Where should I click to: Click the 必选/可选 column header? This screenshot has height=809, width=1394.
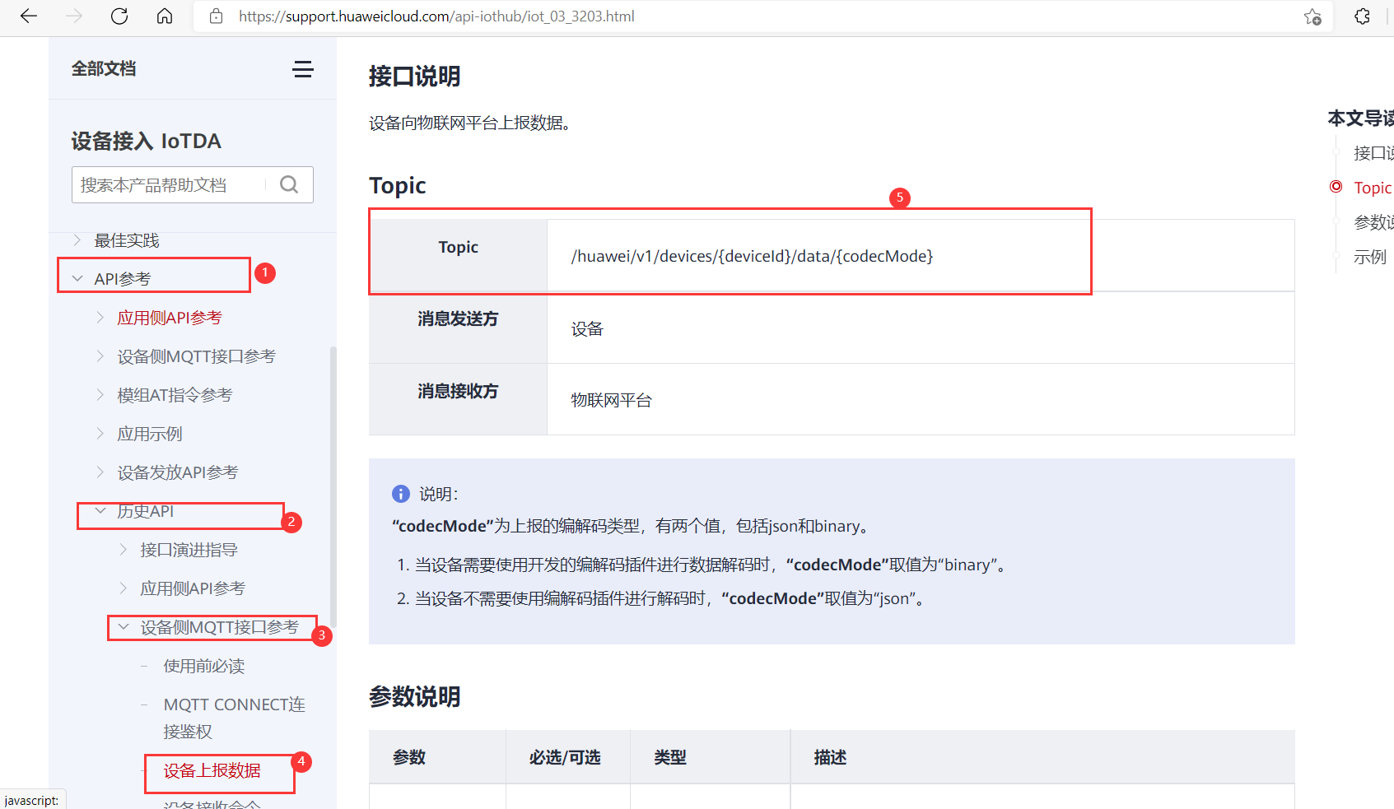pos(565,757)
